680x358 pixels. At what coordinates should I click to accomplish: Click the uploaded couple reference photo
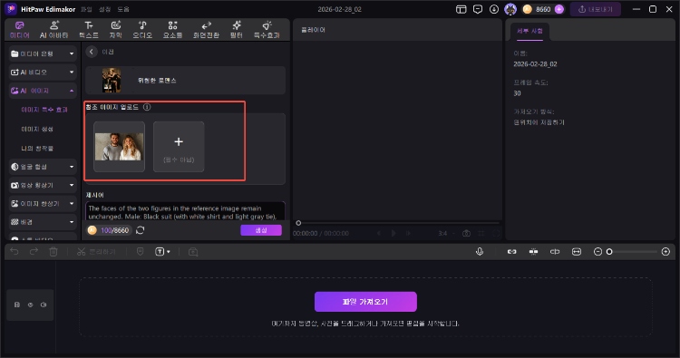[120, 147]
